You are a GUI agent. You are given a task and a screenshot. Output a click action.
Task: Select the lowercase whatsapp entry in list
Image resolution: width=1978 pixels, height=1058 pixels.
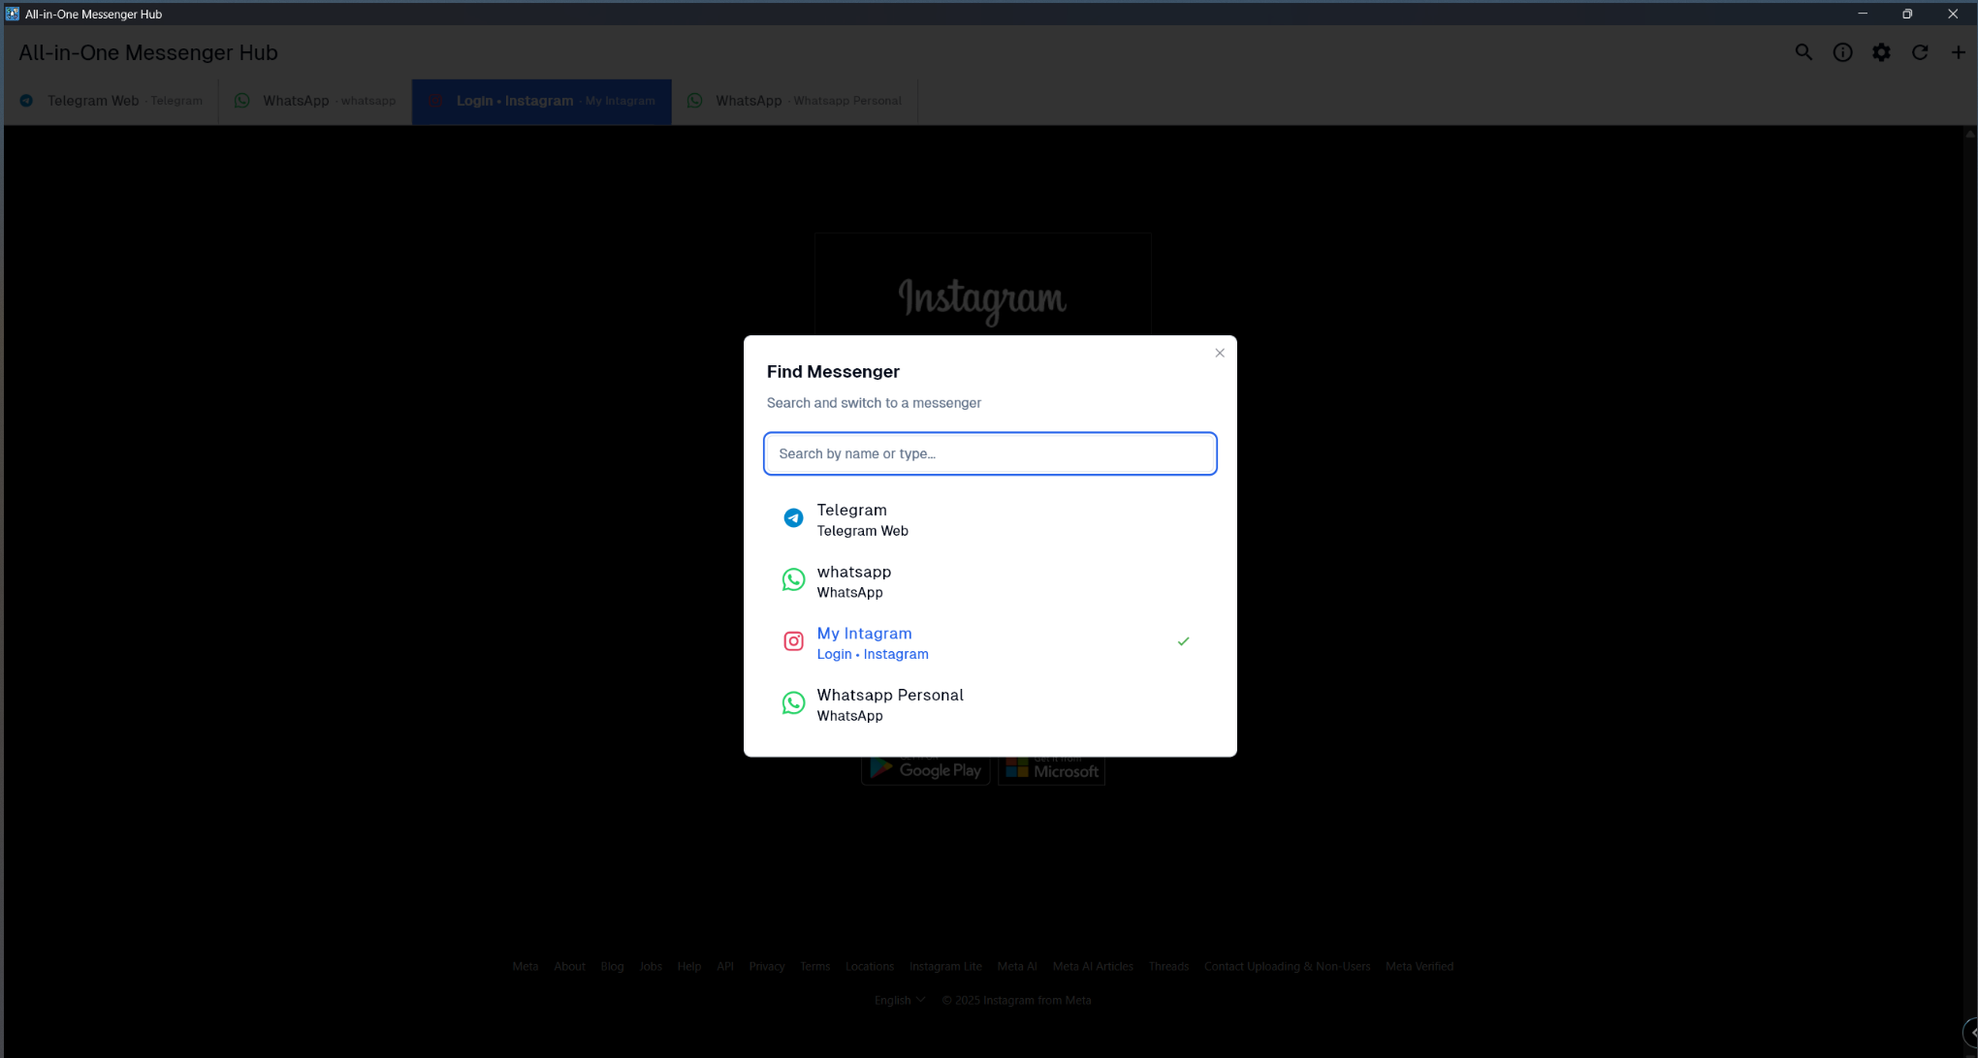pos(990,581)
